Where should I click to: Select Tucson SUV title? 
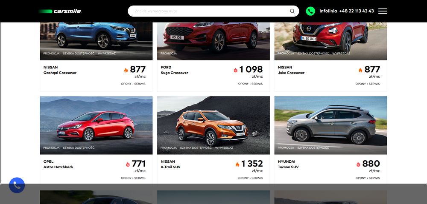[x=288, y=167]
